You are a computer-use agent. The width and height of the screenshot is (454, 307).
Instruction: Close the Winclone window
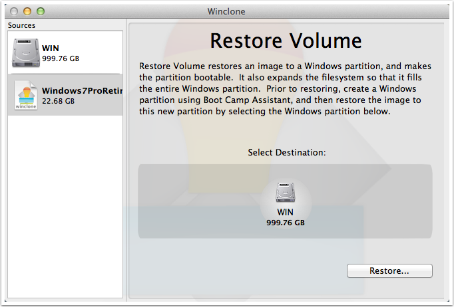pos(14,11)
